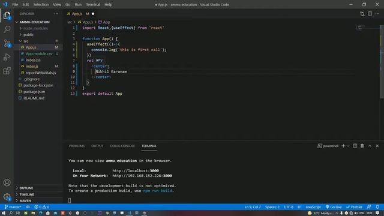The image size is (384, 216).
Task: Click Spaces: 2 indentation setting
Action: tap(272, 207)
